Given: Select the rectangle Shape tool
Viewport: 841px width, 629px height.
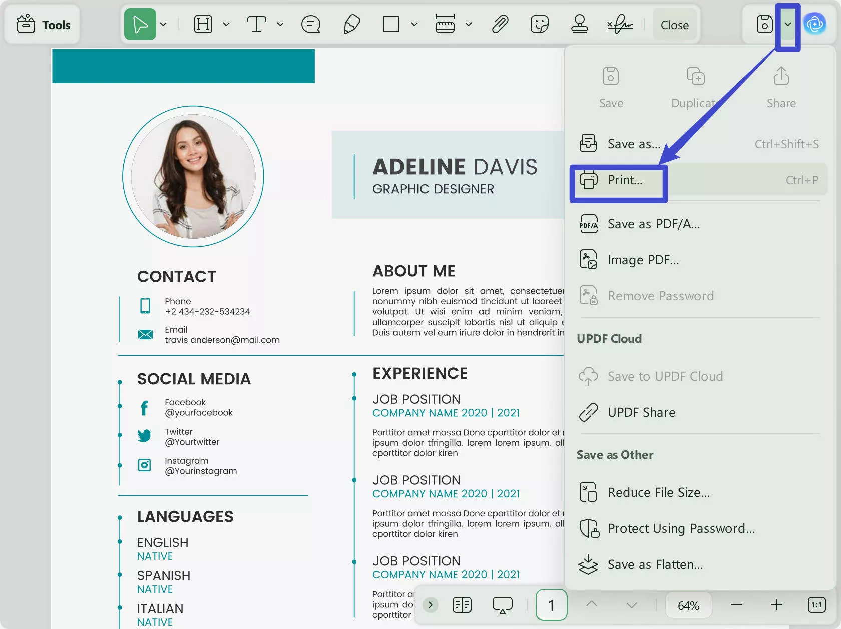Looking at the screenshot, I should [390, 24].
